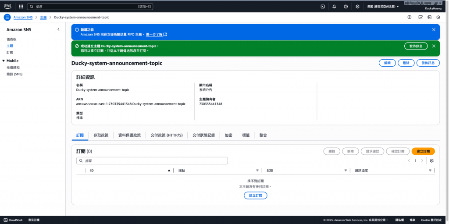
Task: Focus the subscriptions search field
Action: (152, 161)
